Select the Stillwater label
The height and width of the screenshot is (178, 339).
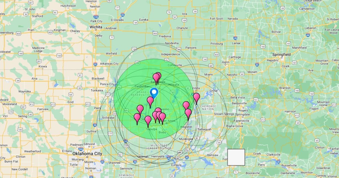click(108, 118)
